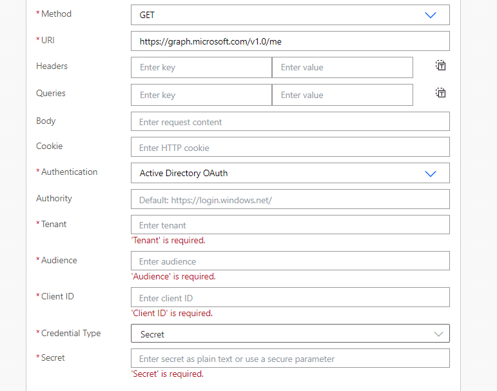This screenshot has width=497, height=391.
Task: Click the "'Client ID' is required." error text
Action: pyautogui.click(x=172, y=313)
